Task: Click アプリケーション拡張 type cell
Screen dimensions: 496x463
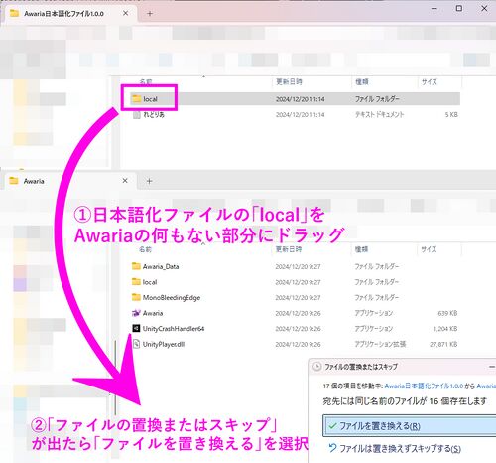Action: coord(380,344)
